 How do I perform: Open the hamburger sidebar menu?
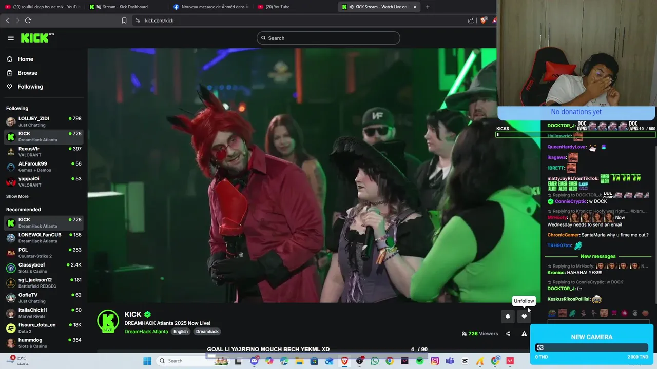[x=11, y=38]
